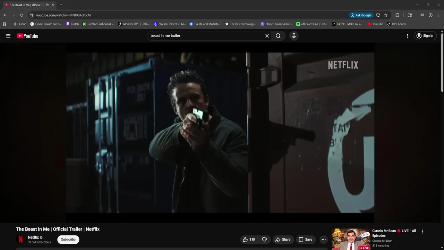
Task: Mute the tab via speaker icon
Action: [47, 5]
